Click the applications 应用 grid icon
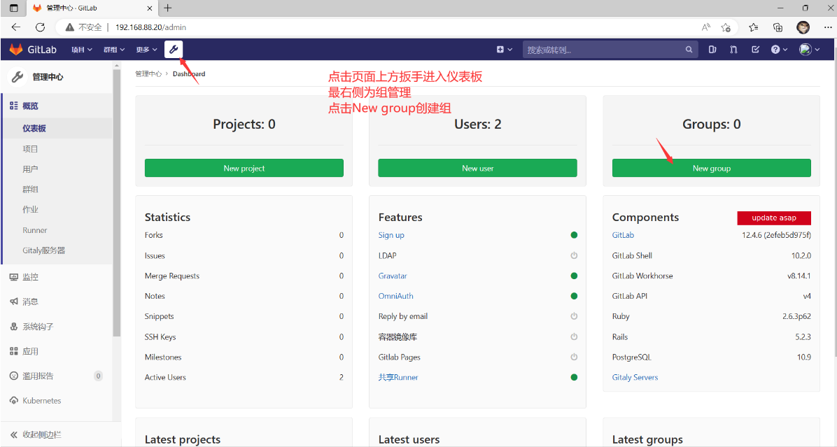 [14, 351]
